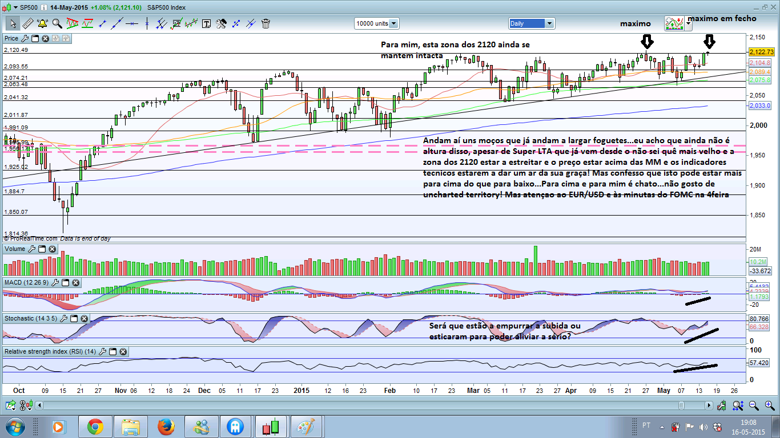Zoom out using the minus magnifier

coord(754,405)
